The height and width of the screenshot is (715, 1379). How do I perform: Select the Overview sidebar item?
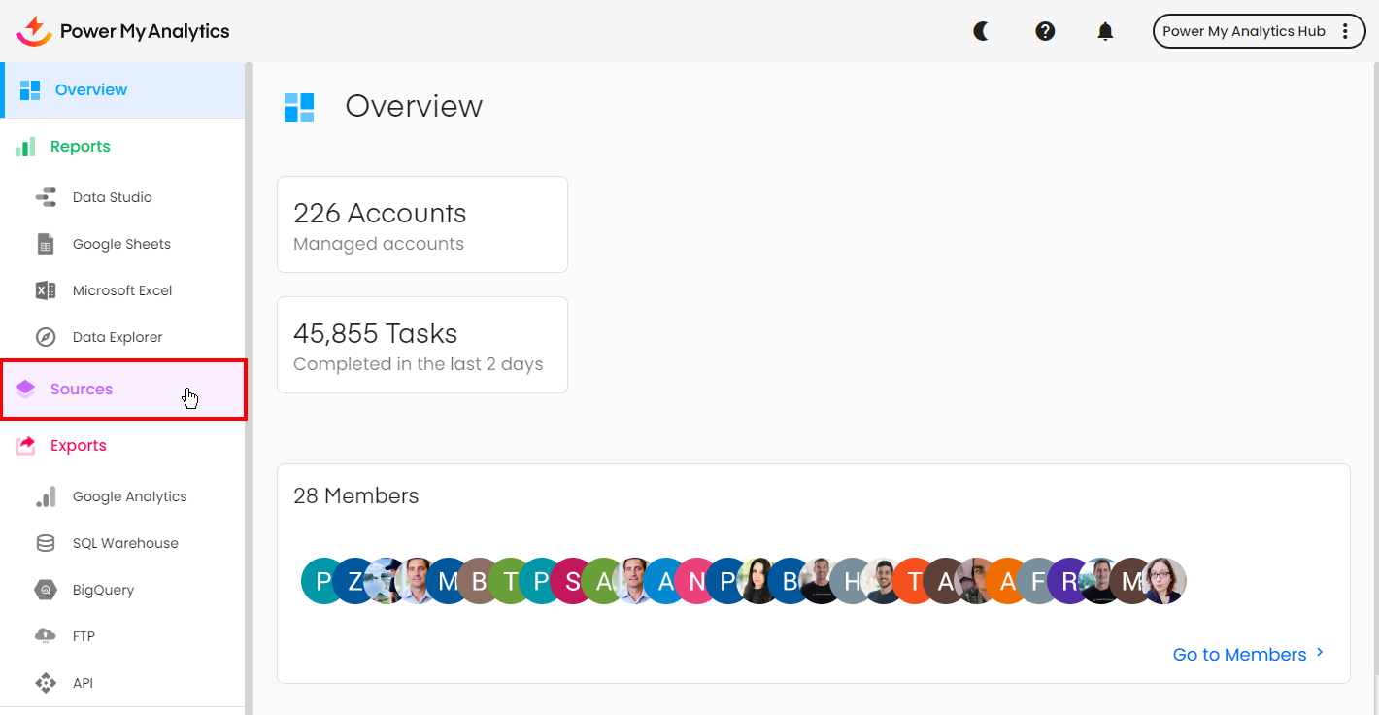(90, 90)
